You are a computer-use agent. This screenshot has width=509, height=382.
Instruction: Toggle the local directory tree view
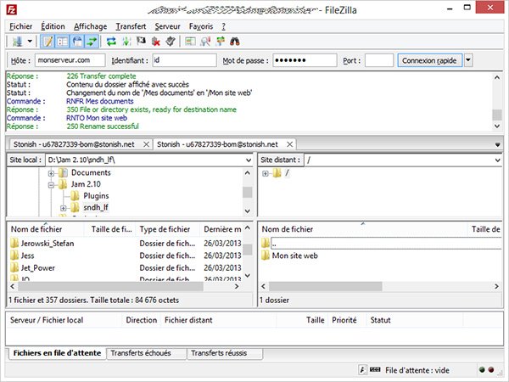[63, 41]
